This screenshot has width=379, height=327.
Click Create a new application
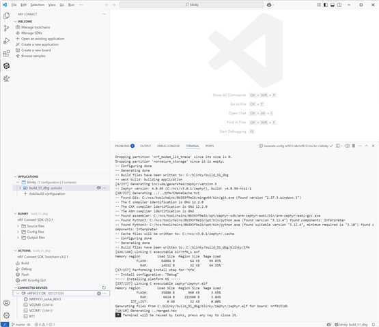(x=40, y=44)
